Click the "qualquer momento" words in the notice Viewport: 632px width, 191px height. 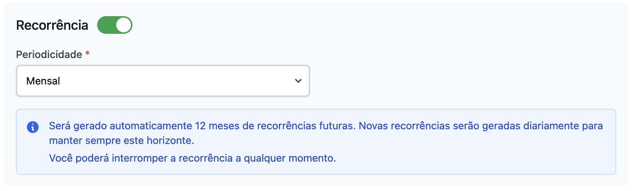[x=289, y=158]
